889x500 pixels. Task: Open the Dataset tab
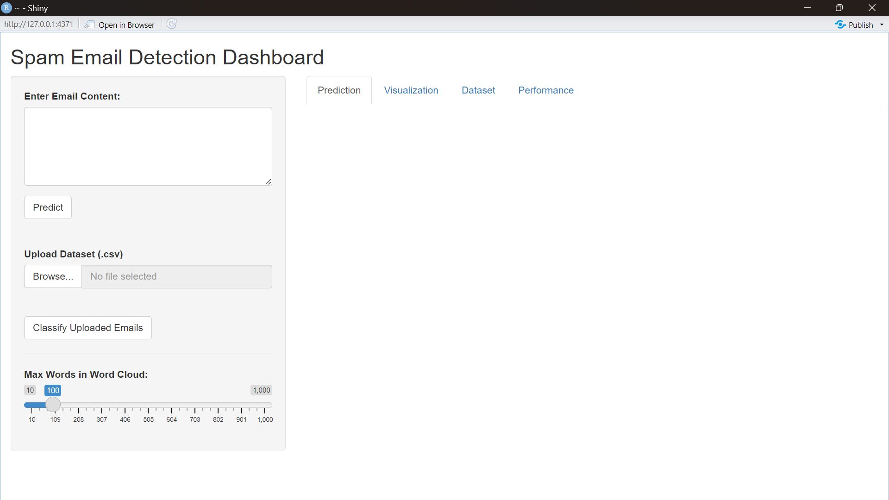point(478,90)
